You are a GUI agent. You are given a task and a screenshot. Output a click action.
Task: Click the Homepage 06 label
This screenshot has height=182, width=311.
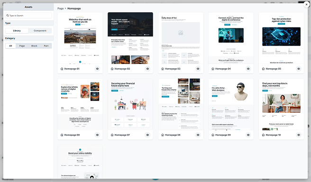(x=72, y=135)
